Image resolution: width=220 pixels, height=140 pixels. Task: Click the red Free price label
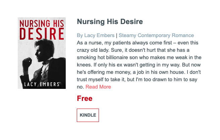coord(85,98)
